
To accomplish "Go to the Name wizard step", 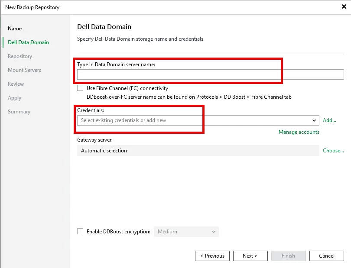I will 15,29.
